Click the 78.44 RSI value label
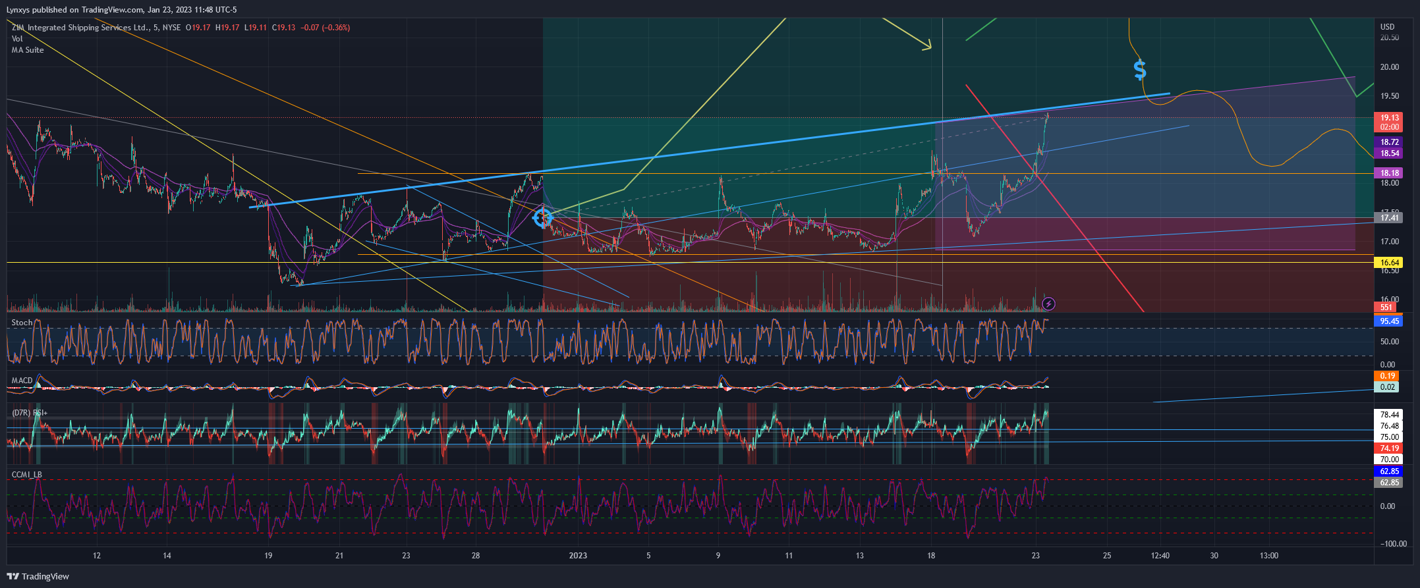Screen dimensions: 1420x588 1388,415
